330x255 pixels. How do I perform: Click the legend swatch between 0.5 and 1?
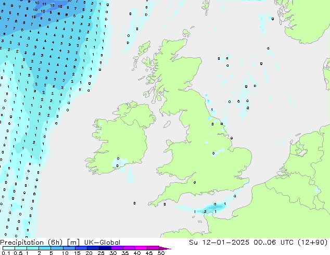coord(21,248)
